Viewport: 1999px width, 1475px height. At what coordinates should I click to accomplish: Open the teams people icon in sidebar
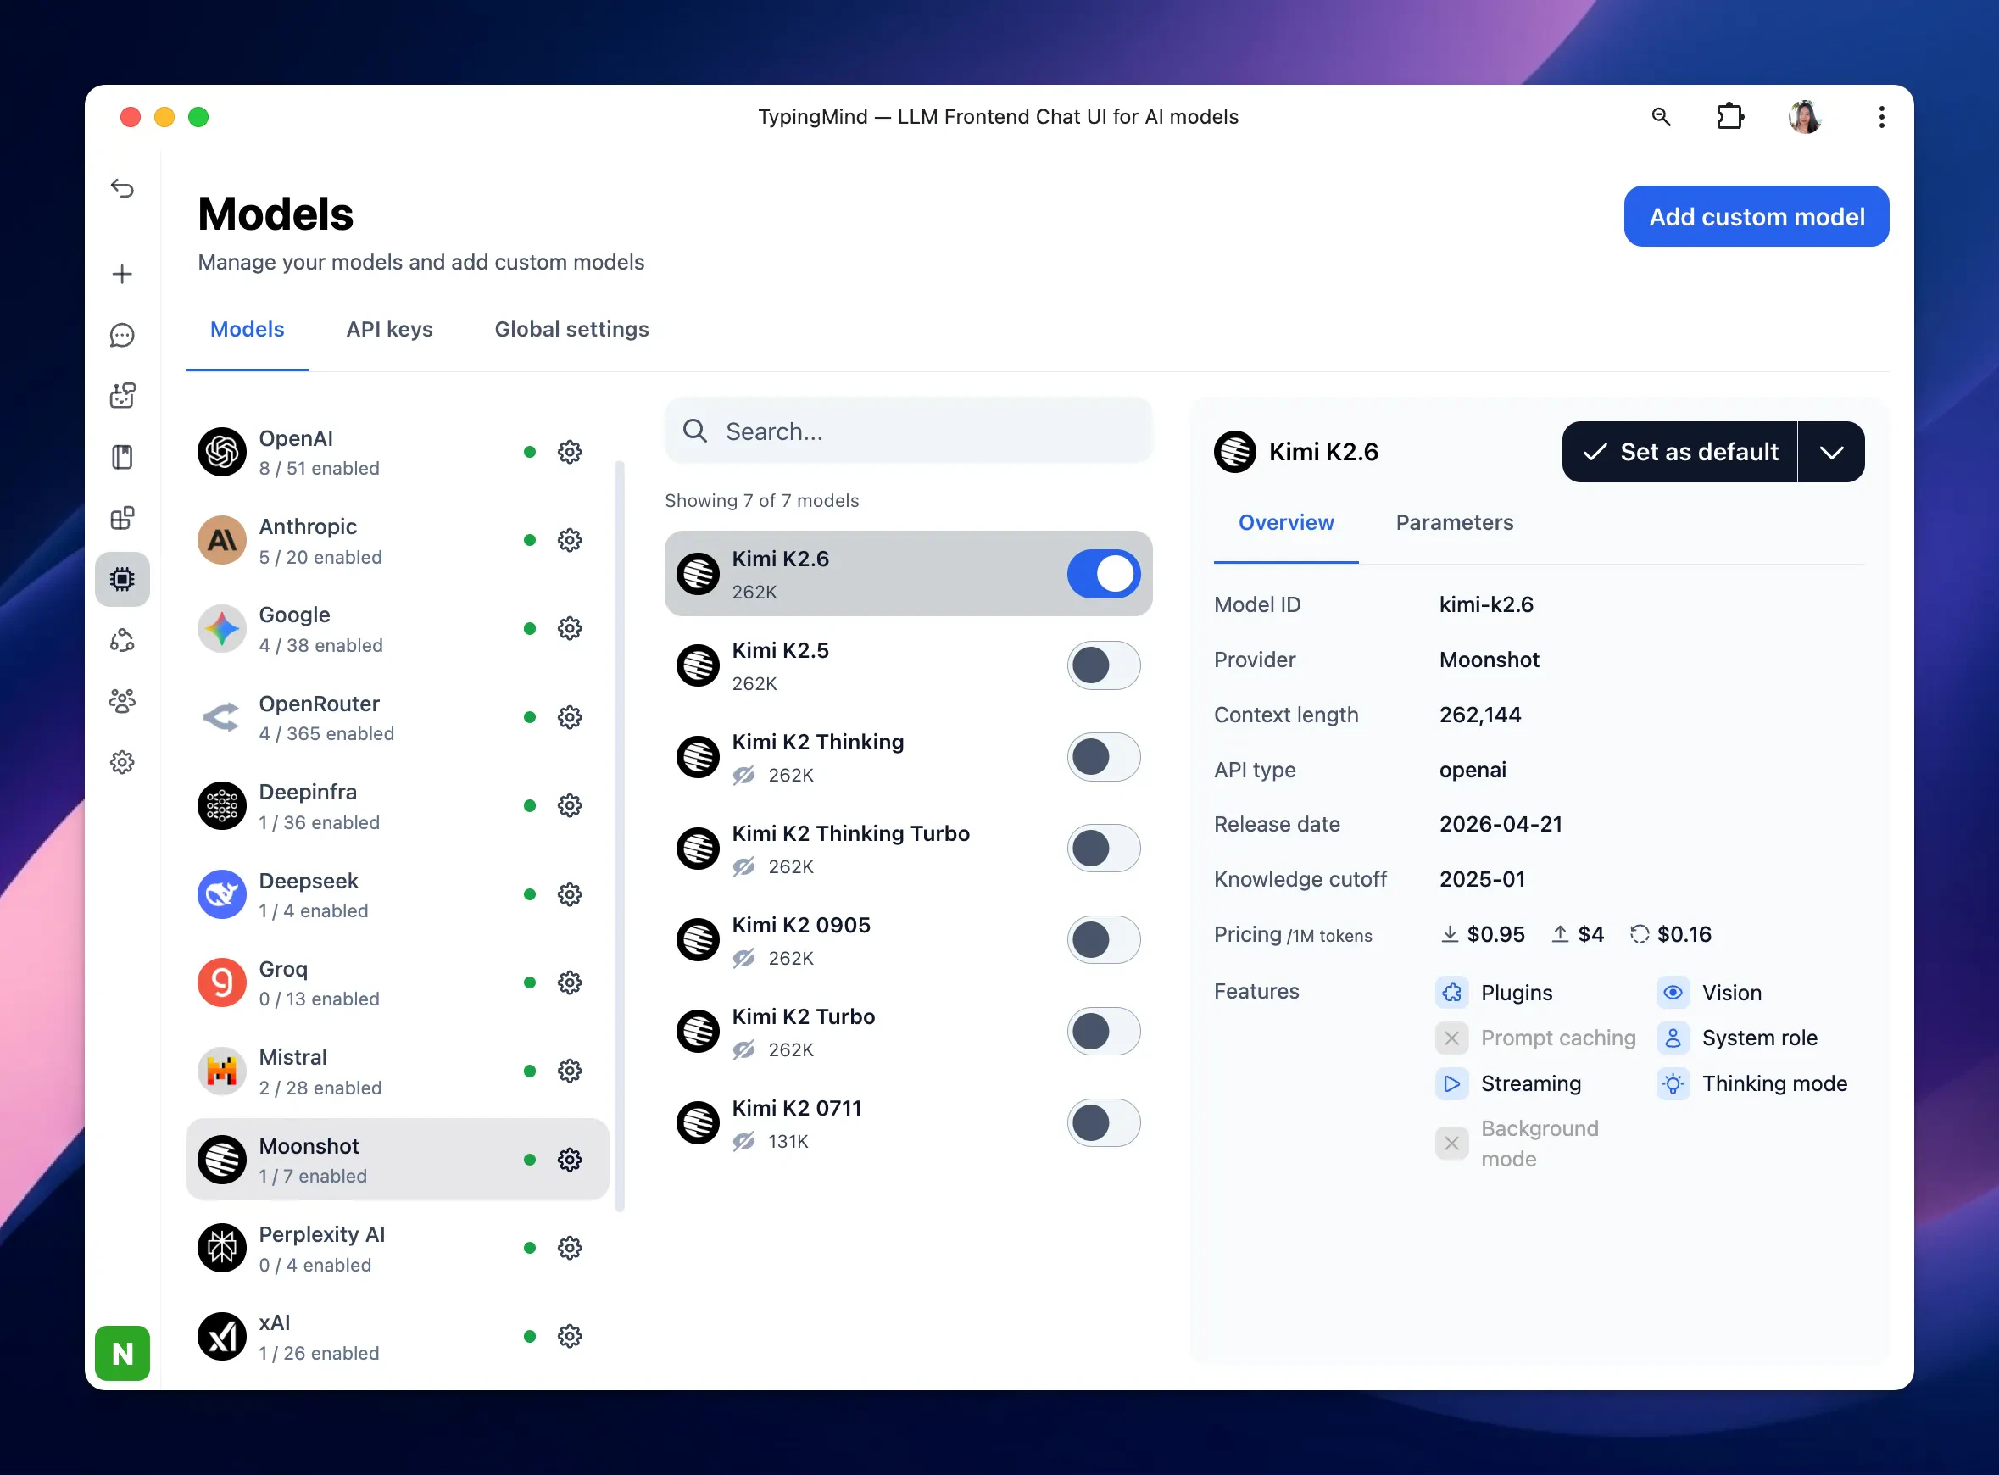[122, 701]
